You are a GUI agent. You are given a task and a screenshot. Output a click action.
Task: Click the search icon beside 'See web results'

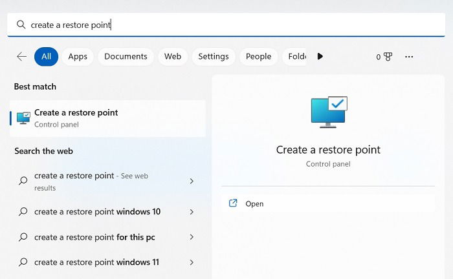click(23, 181)
